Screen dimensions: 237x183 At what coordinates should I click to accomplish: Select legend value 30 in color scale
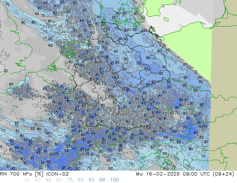pos(37,180)
